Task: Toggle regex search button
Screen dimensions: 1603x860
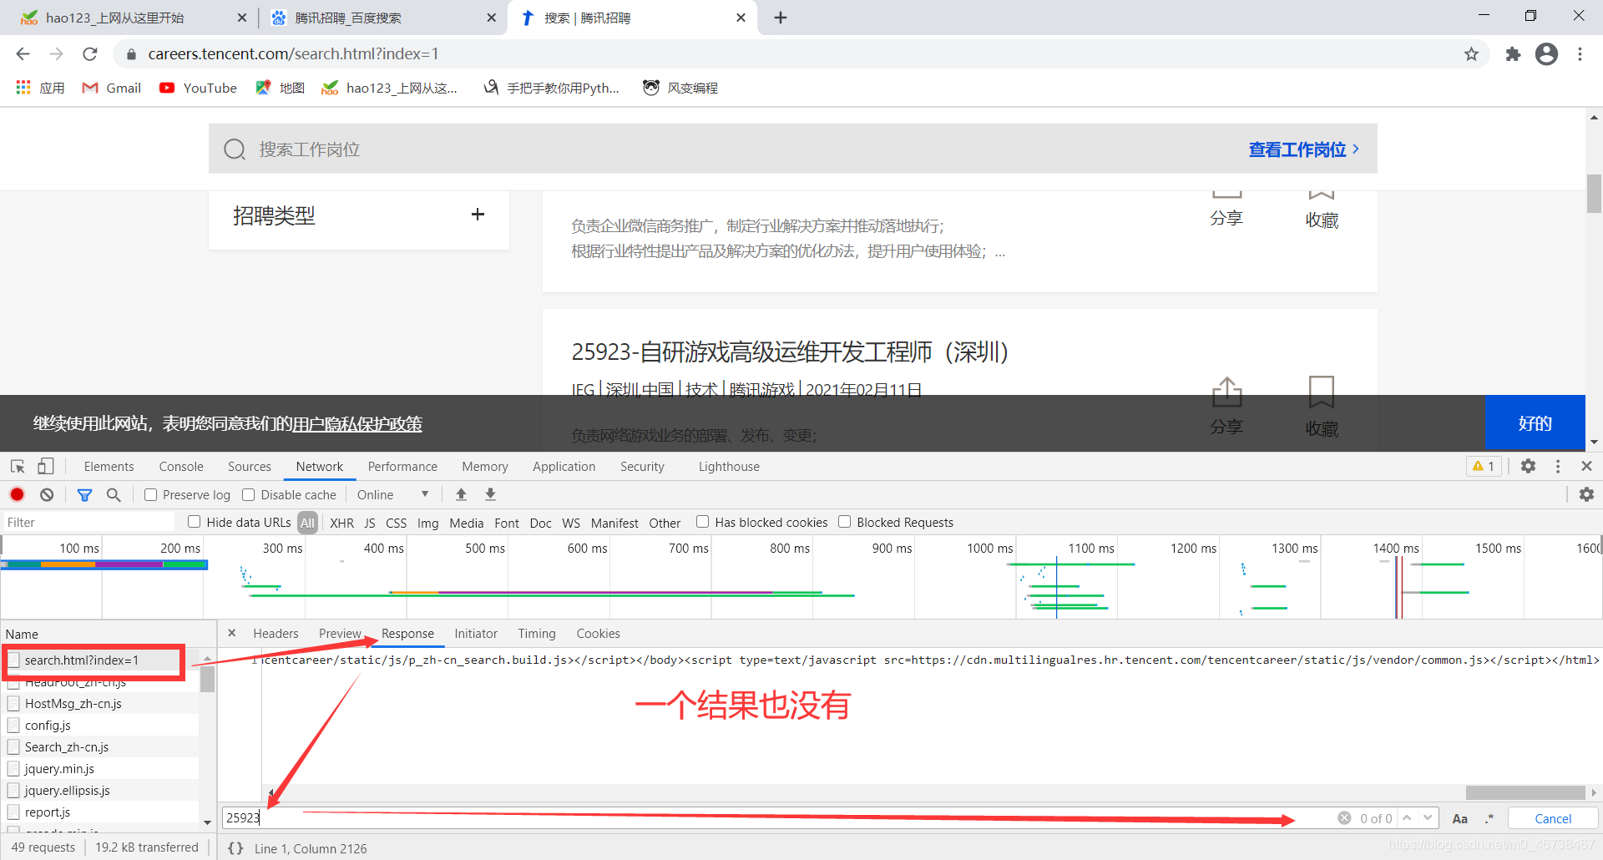Action: (x=1489, y=819)
